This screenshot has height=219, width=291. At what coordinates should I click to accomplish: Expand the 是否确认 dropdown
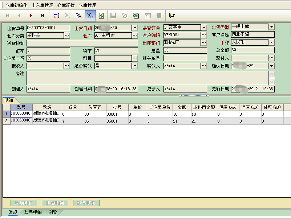click(135, 66)
